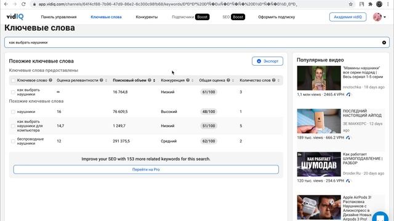Check 'как выбрать наушники для компьютера' row

pos(13,126)
